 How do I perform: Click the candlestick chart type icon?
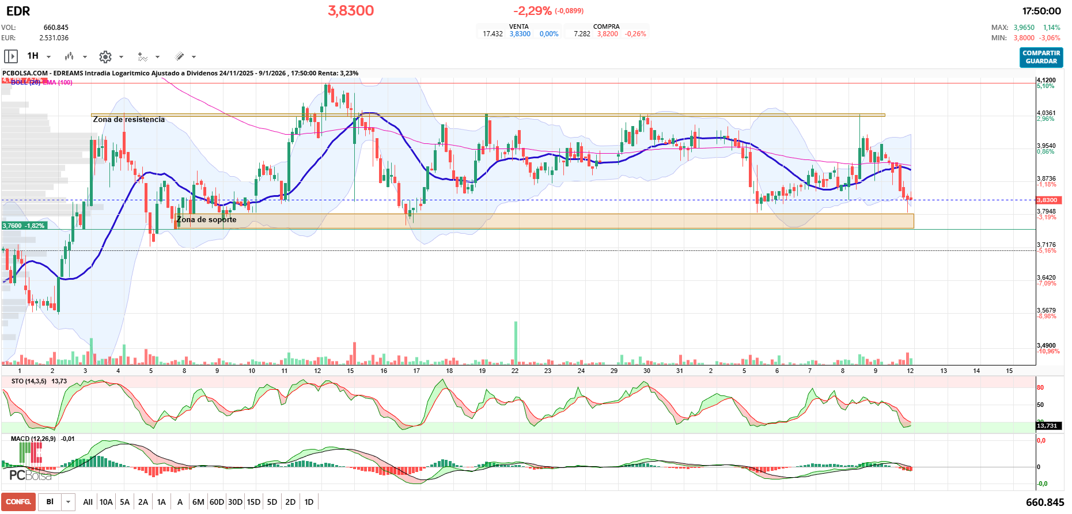click(x=69, y=56)
